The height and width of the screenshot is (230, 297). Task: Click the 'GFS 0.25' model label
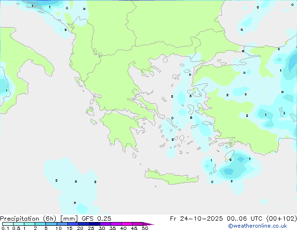[x=97, y=219]
